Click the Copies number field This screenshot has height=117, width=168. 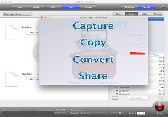pyautogui.click(x=140, y=113)
